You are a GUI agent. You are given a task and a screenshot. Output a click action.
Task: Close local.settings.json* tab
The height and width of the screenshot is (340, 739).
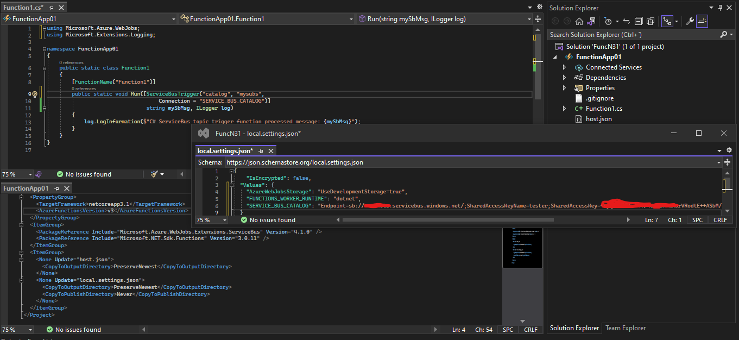point(270,150)
